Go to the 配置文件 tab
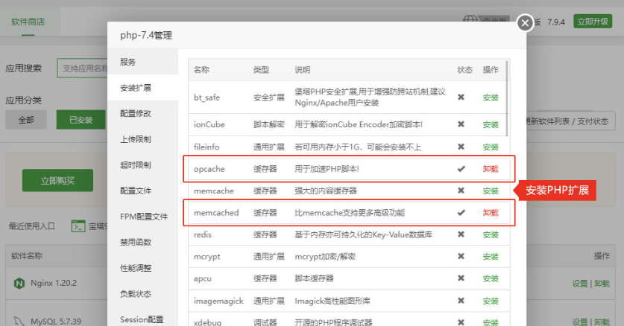The image size is (624, 326). (x=136, y=191)
